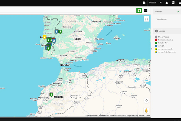Switch to the map view
Screen dimensions: 181x121
(x=139, y=11)
